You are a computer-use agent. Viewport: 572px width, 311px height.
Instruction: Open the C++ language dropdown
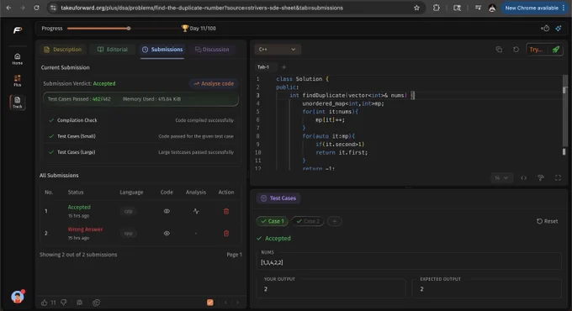tap(278, 50)
